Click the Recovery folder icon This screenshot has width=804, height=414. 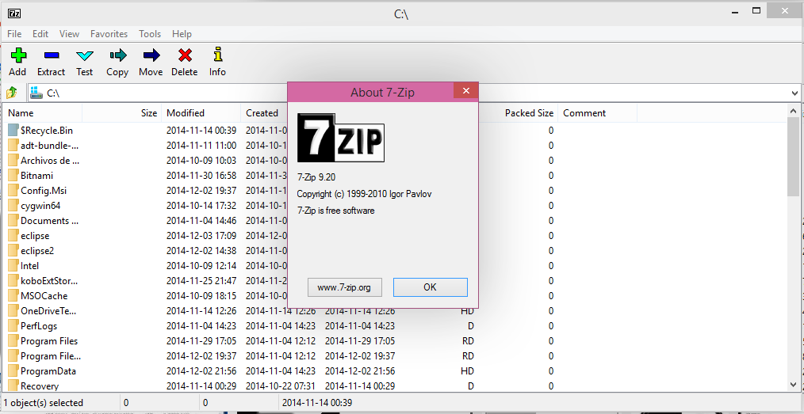(x=13, y=386)
